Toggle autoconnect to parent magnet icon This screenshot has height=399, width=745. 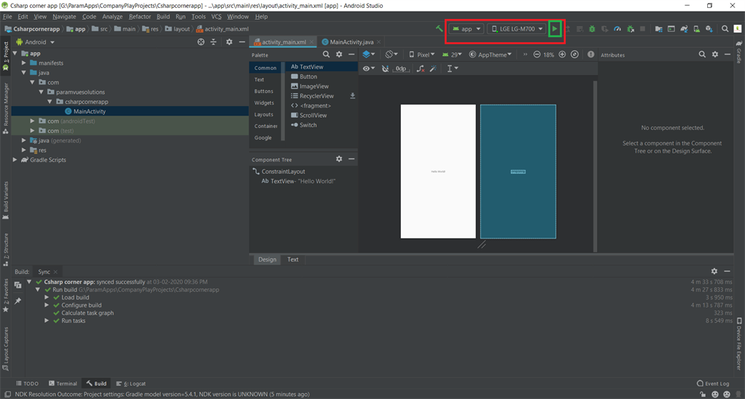click(x=385, y=68)
